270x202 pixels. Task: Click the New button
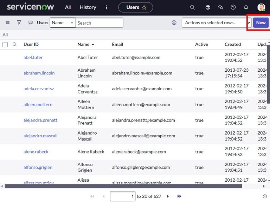click(x=261, y=23)
